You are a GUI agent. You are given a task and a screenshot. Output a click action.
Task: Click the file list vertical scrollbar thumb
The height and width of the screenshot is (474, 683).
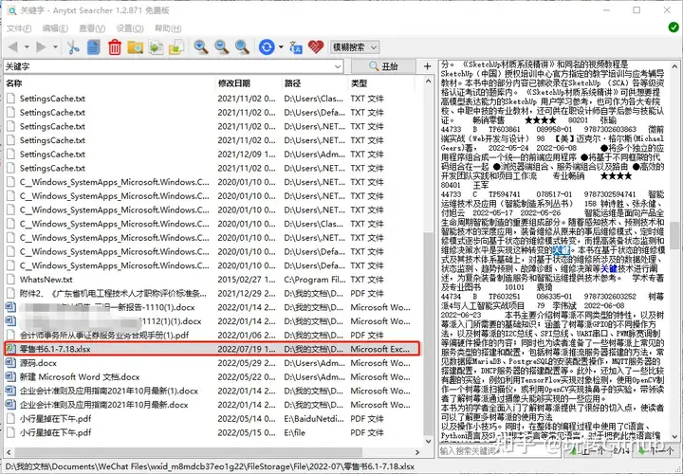[x=428, y=336]
